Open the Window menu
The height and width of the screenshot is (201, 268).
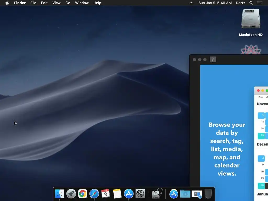(82, 3)
